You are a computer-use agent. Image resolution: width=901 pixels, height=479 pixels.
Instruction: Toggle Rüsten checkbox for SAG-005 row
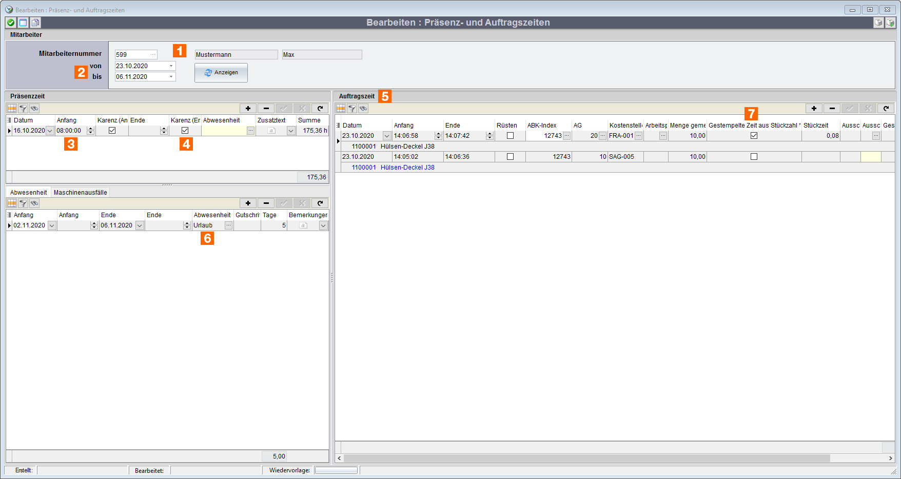click(x=510, y=157)
